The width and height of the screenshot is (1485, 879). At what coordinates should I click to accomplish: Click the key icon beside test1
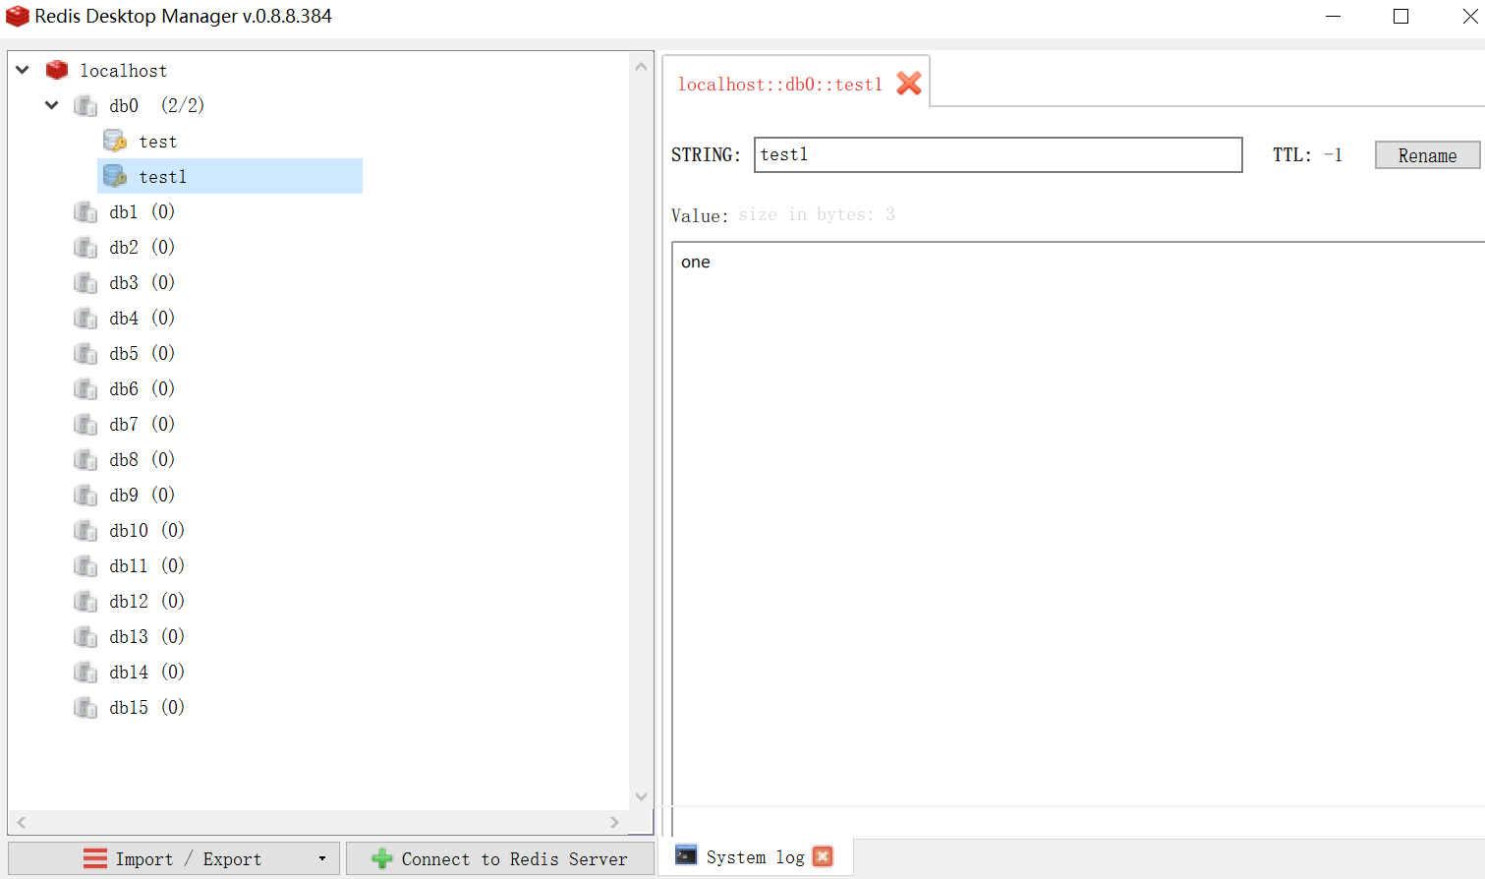[115, 176]
